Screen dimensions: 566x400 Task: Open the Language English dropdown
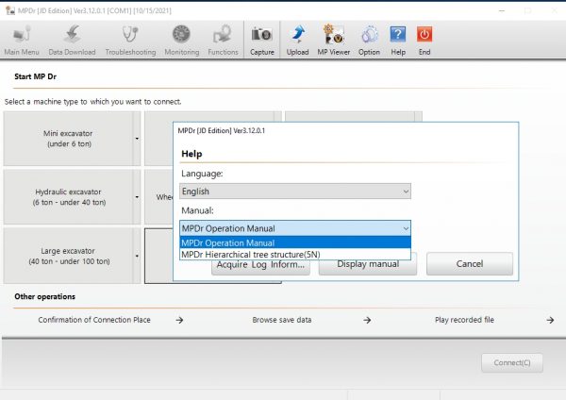click(295, 192)
